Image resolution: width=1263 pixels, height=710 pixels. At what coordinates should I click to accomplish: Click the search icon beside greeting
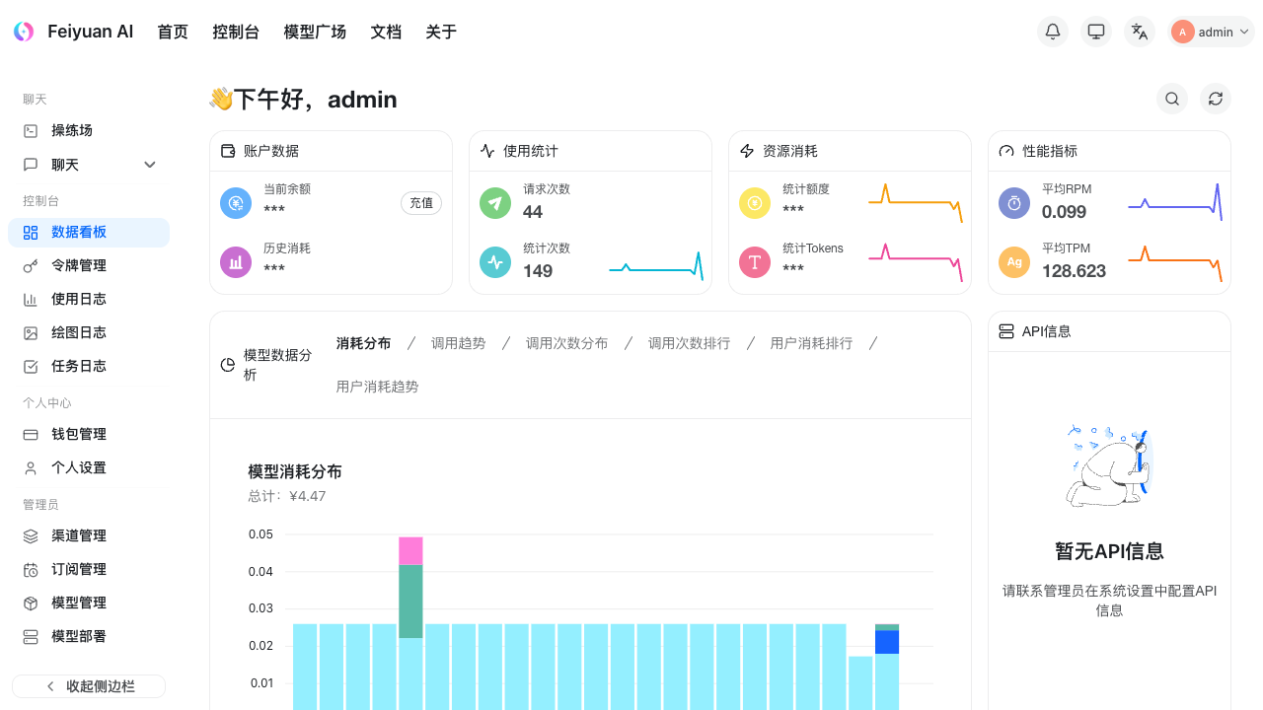pos(1172,99)
